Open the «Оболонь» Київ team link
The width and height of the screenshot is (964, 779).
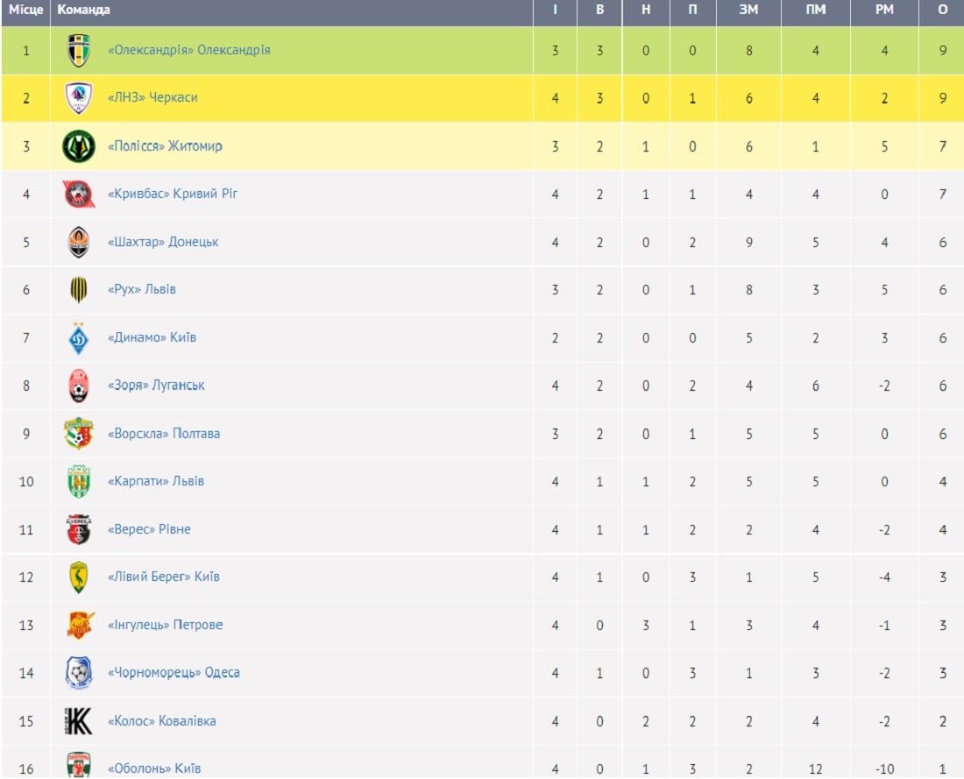(x=153, y=768)
